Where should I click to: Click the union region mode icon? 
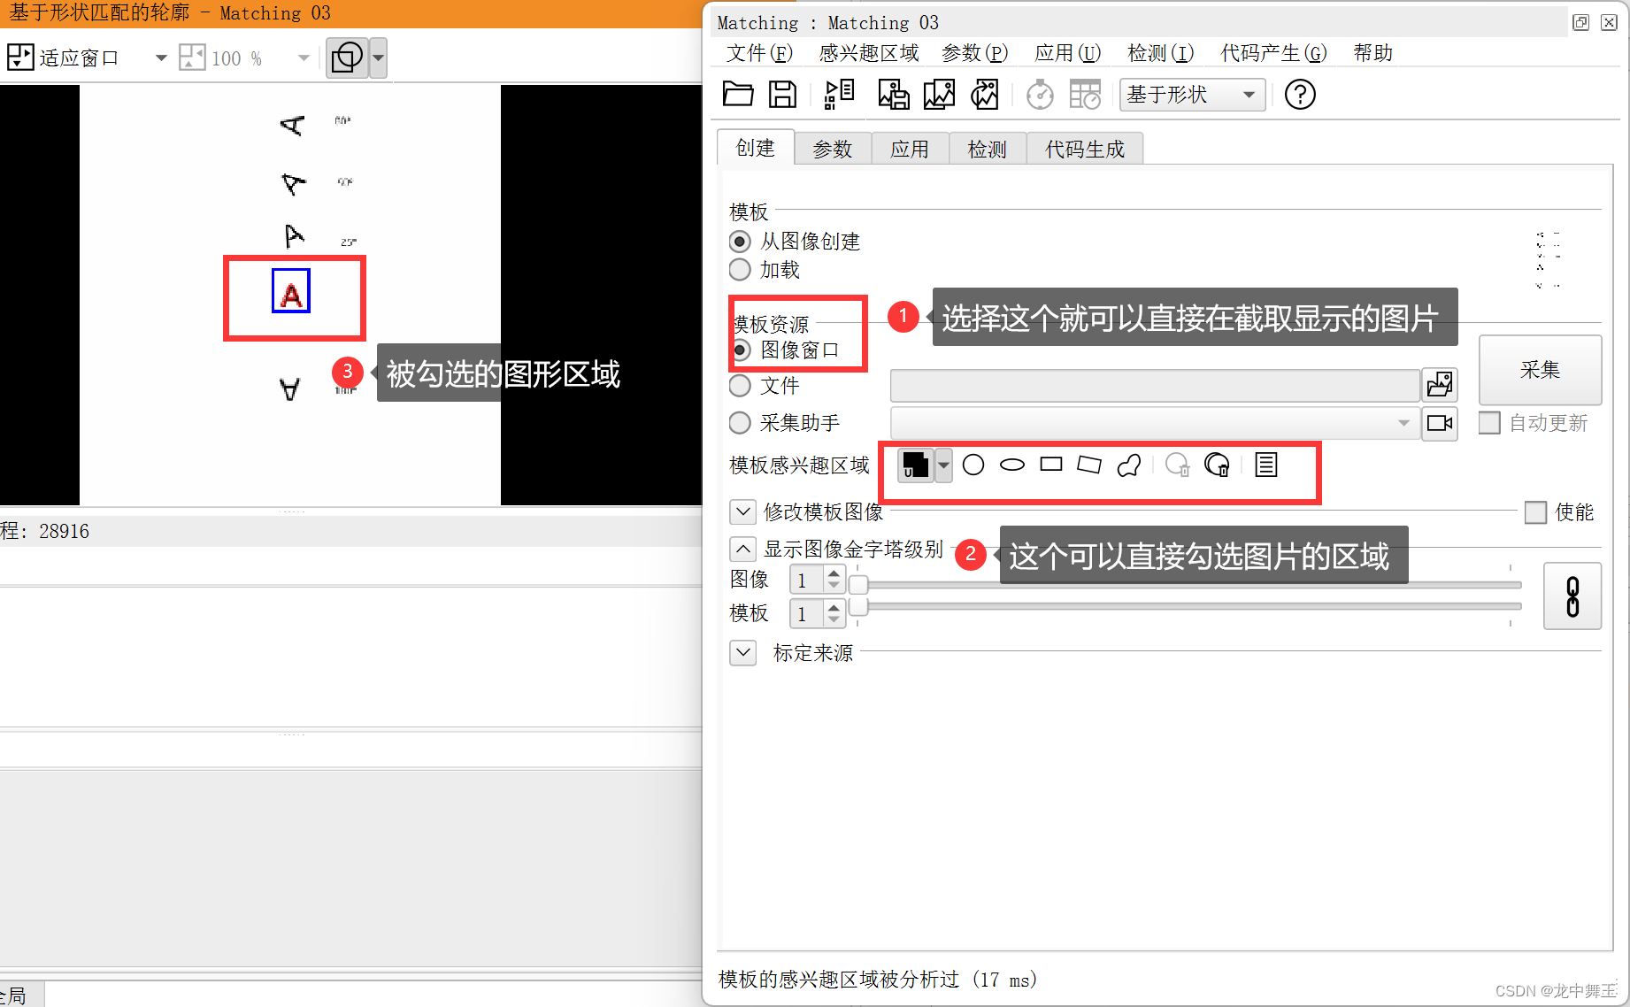pyautogui.click(x=915, y=465)
